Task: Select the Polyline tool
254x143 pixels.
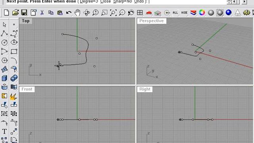Action: click(x=4, y=33)
